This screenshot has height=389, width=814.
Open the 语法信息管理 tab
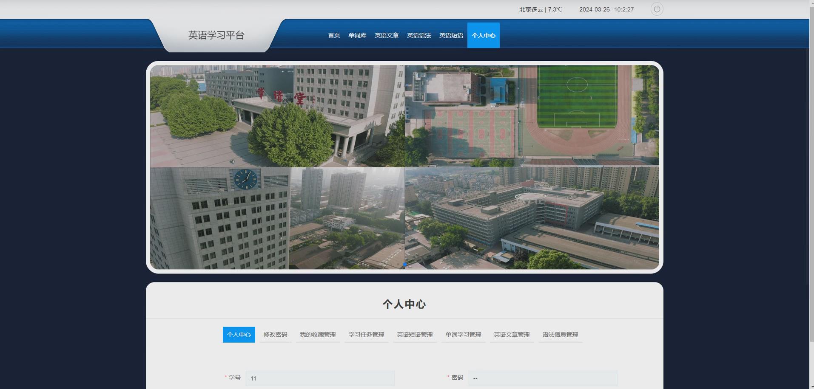tap(560, 335)
